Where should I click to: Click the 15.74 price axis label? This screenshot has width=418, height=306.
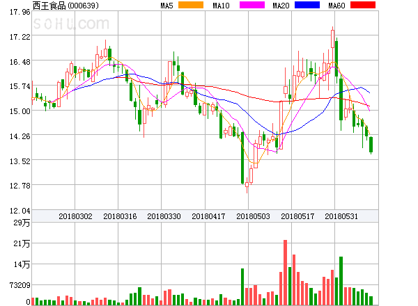[x=20, y=86]
